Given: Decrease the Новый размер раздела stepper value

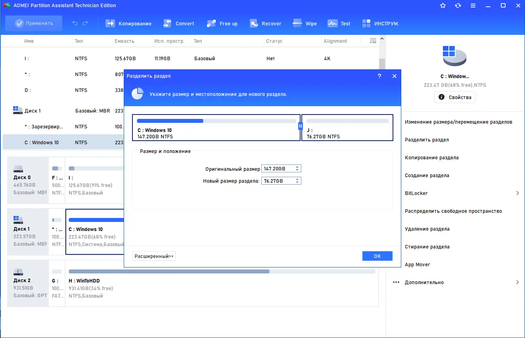Looking at the screenshot, I should pos(297,183).
